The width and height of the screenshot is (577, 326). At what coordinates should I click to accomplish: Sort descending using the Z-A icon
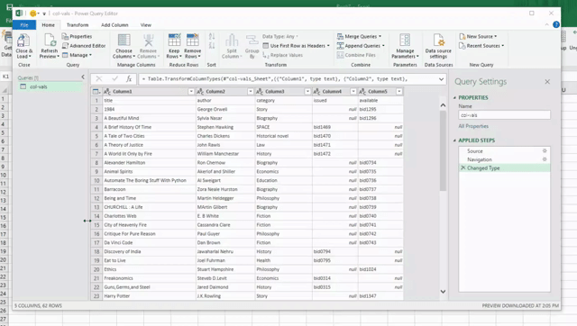pos(212,46)
